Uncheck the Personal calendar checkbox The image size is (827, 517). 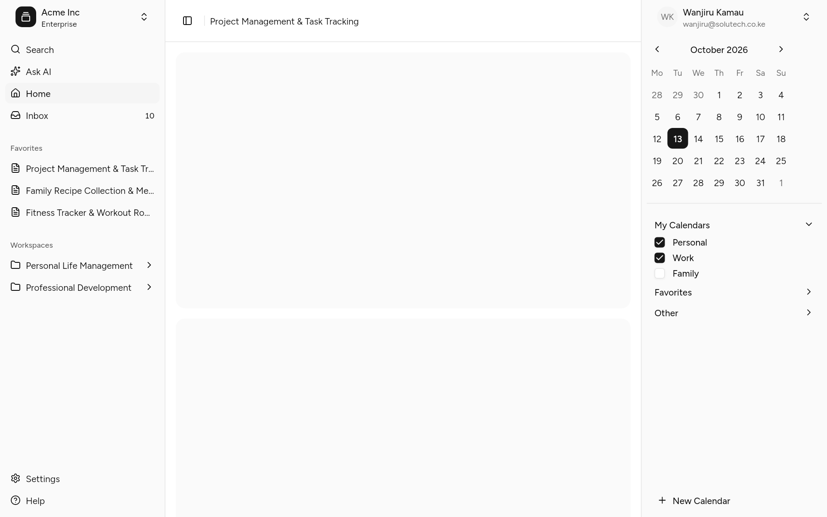(x=659, y=242)
